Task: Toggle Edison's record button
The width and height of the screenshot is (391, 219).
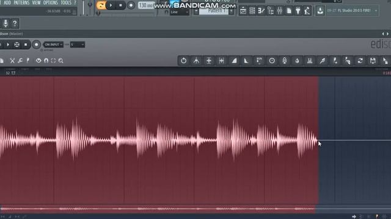Action: pos(37,44)
